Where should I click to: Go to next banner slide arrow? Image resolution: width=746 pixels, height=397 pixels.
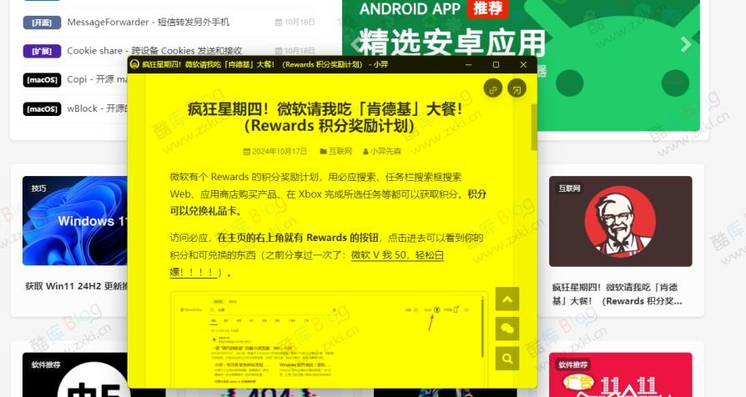point(686,45)
